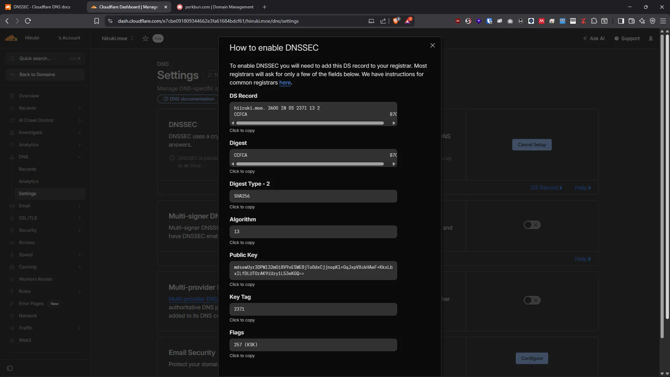Screen dimensions: 670x377
Task: Toggle browser sidebar panel icon
Action: [621, 21]
